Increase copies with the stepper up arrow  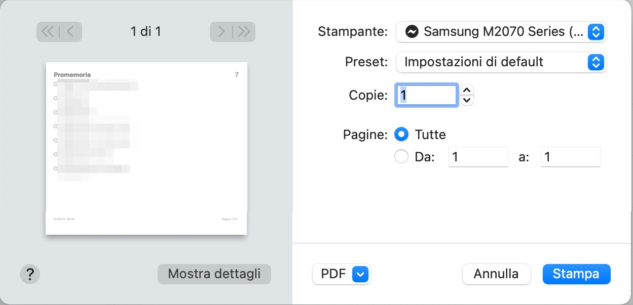click(x=466, y=90)
